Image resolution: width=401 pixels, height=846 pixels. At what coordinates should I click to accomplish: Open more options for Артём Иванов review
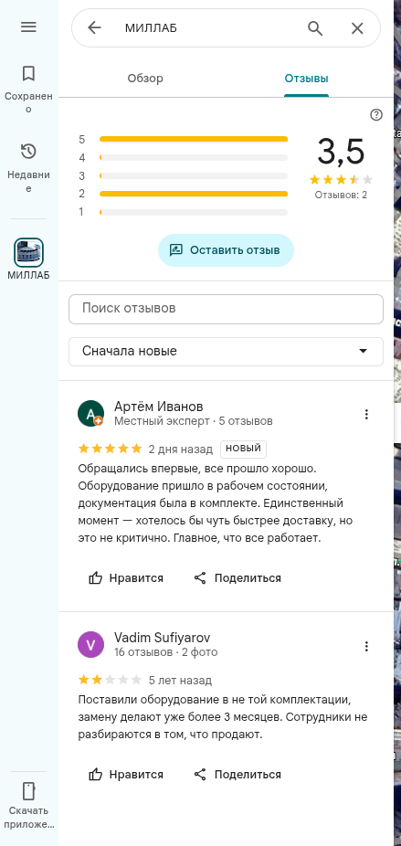366,415
